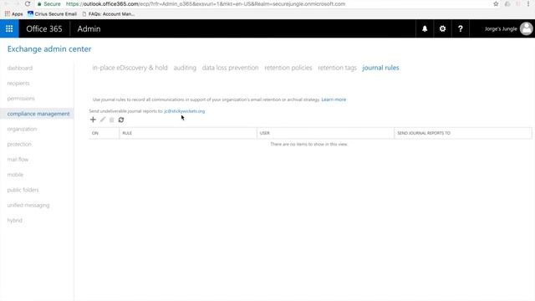Open unified messaging section

click(x=28, y=205)
